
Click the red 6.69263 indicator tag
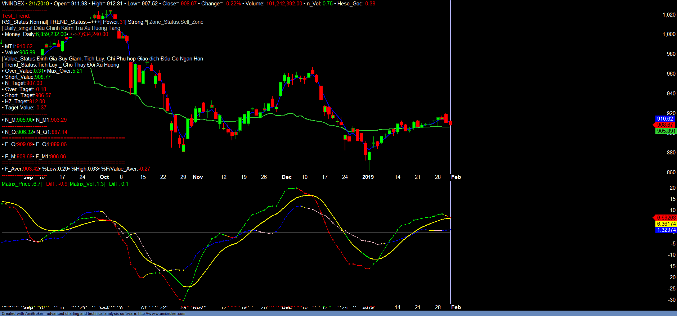[x=666, y=218]
